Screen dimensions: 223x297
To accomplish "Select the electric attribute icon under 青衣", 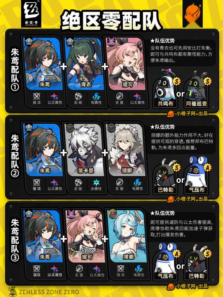I will tap(96, 96).
